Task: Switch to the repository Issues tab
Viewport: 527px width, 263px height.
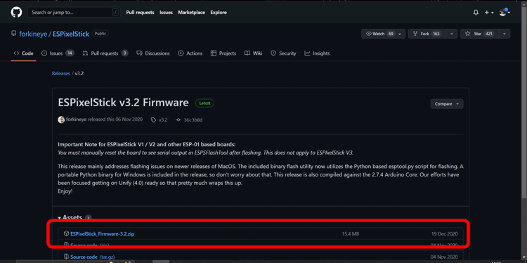Action: pyautogui.click(x=58, y=53)
